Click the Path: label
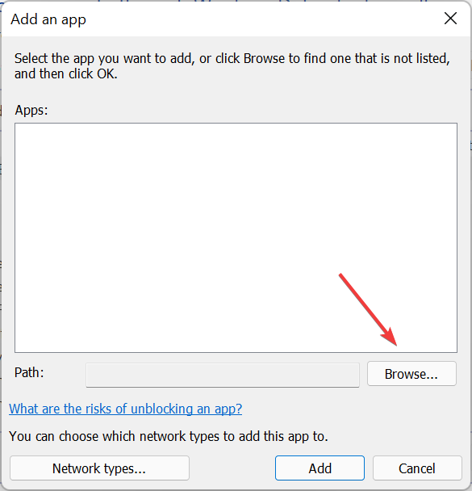The image size is (472, 491). pos(29,372)
